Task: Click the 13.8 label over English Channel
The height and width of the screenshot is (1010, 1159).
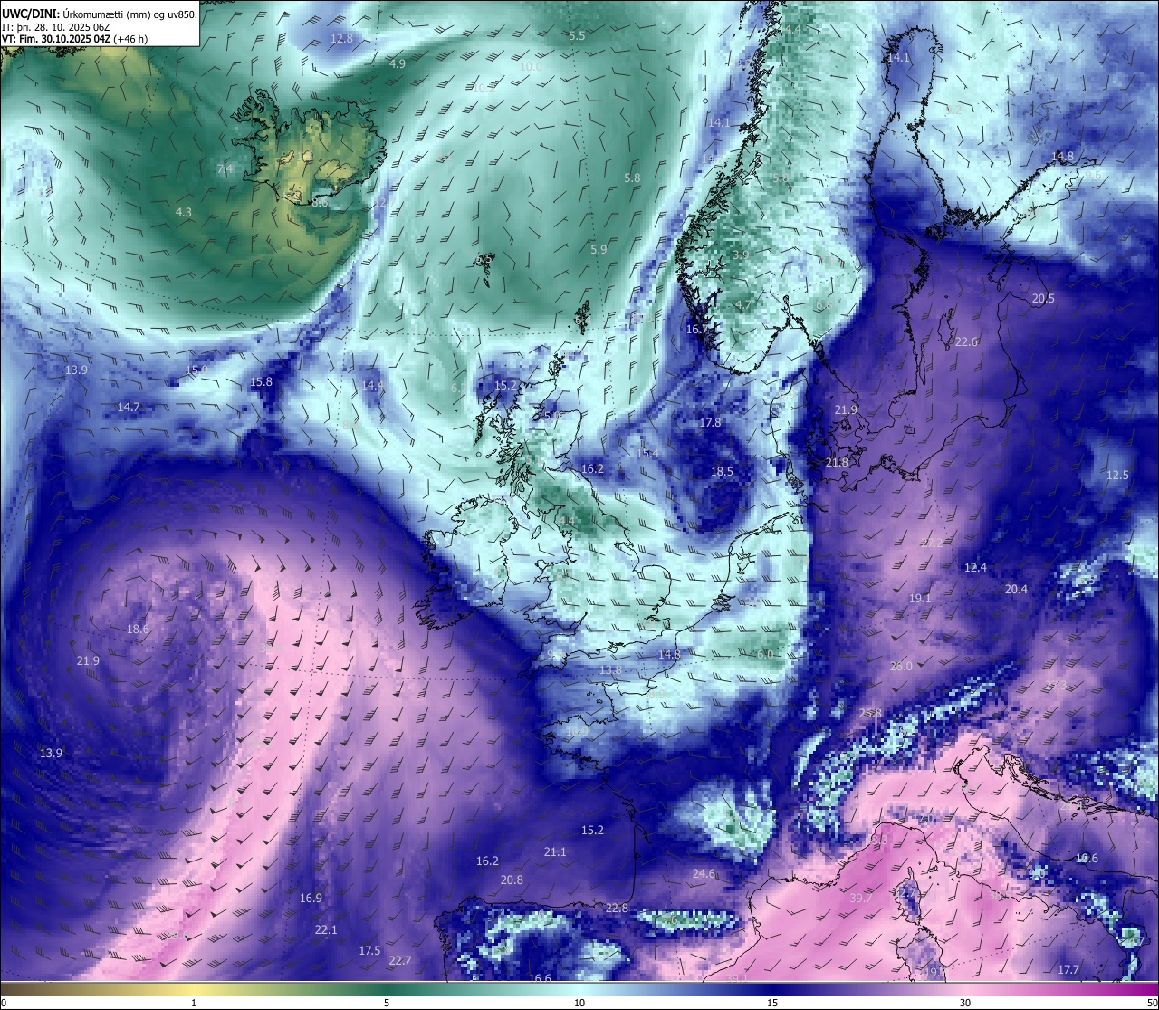Action: (x=610, y=670)
